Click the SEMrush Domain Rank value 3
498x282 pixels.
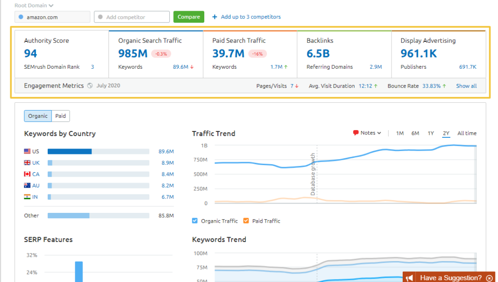(92, 67)
